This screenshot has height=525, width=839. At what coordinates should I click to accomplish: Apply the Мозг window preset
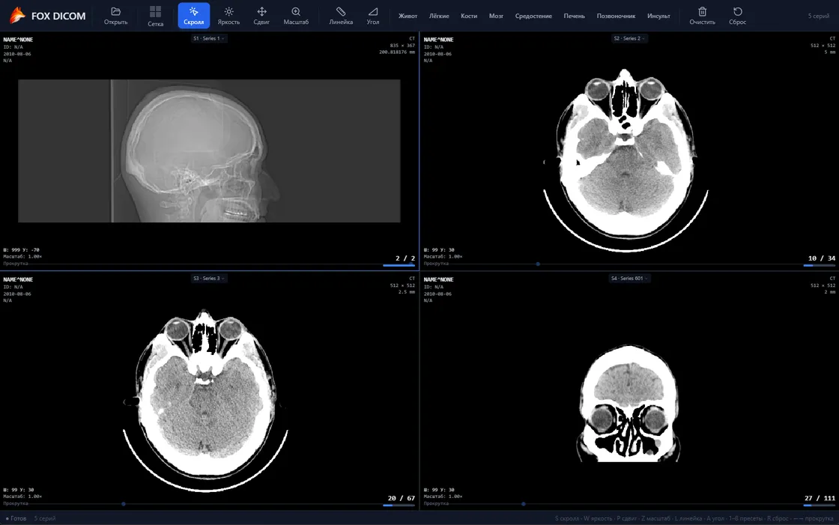(496, 16)
